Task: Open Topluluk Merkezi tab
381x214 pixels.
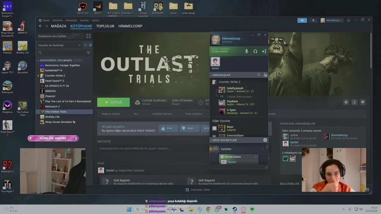Action: (x=162, y=114)
